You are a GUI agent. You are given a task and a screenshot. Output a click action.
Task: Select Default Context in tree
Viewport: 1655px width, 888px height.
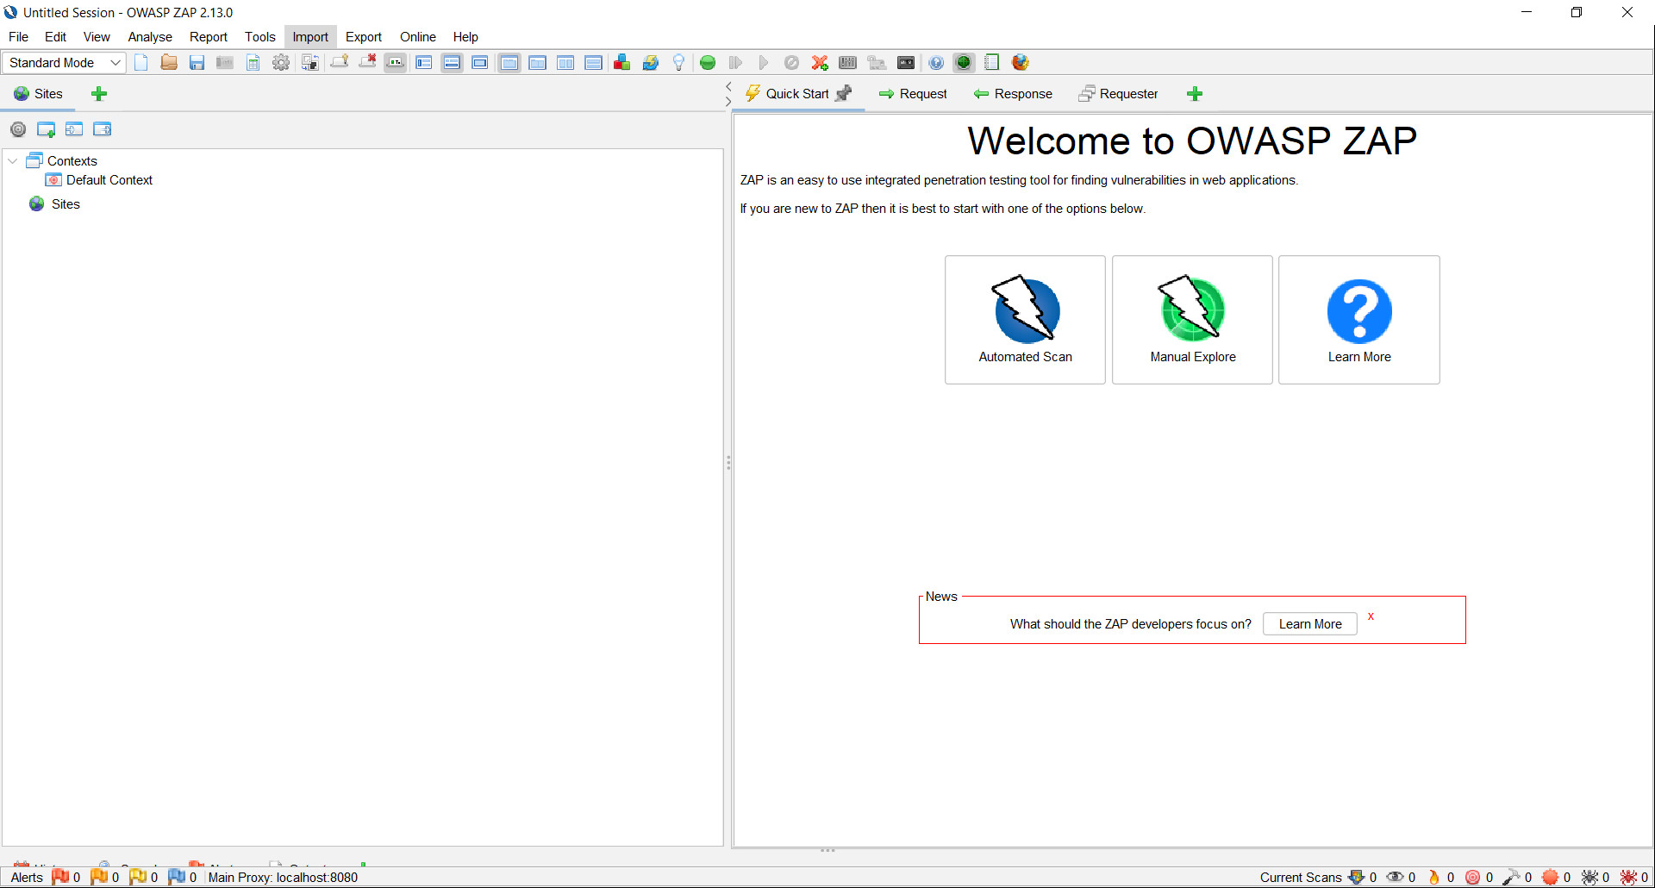tap(109, 180)
